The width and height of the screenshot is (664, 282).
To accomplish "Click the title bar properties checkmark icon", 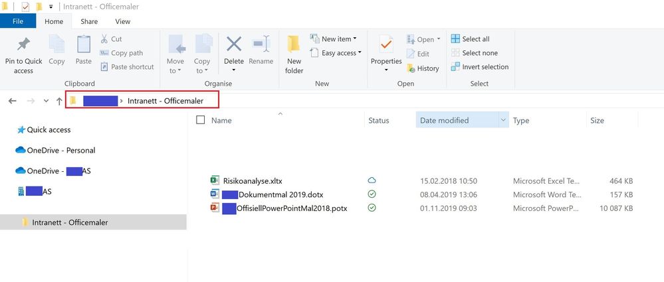I will coord(25,7).
